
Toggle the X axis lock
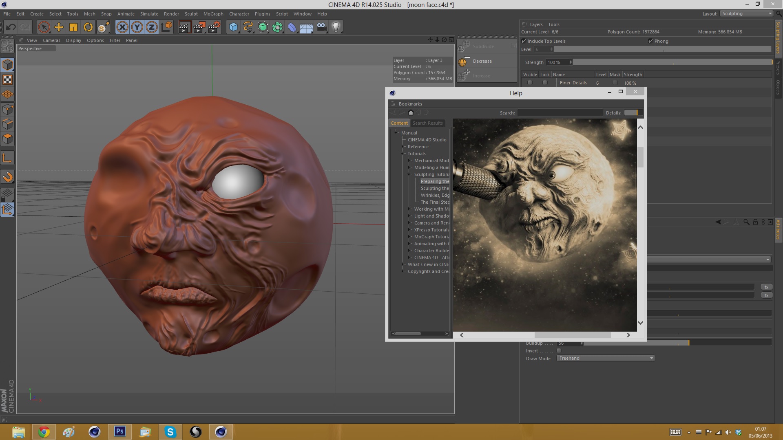[122, 27]
